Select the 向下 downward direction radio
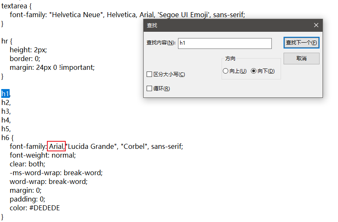 (x=253, y=71)
